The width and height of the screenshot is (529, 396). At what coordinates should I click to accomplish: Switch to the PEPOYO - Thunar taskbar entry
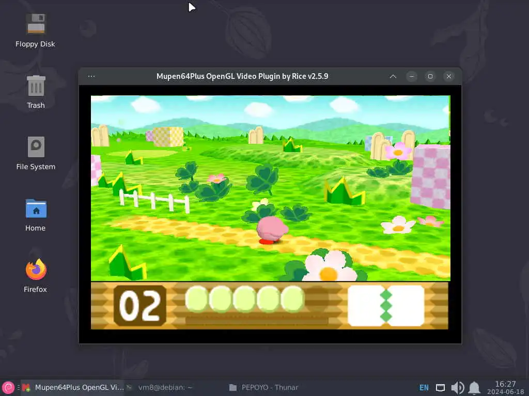pos(263,388)
